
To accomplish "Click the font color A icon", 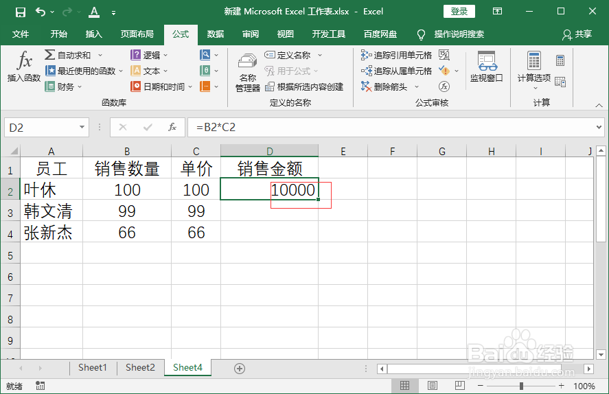I will click(x=94, y=12).
